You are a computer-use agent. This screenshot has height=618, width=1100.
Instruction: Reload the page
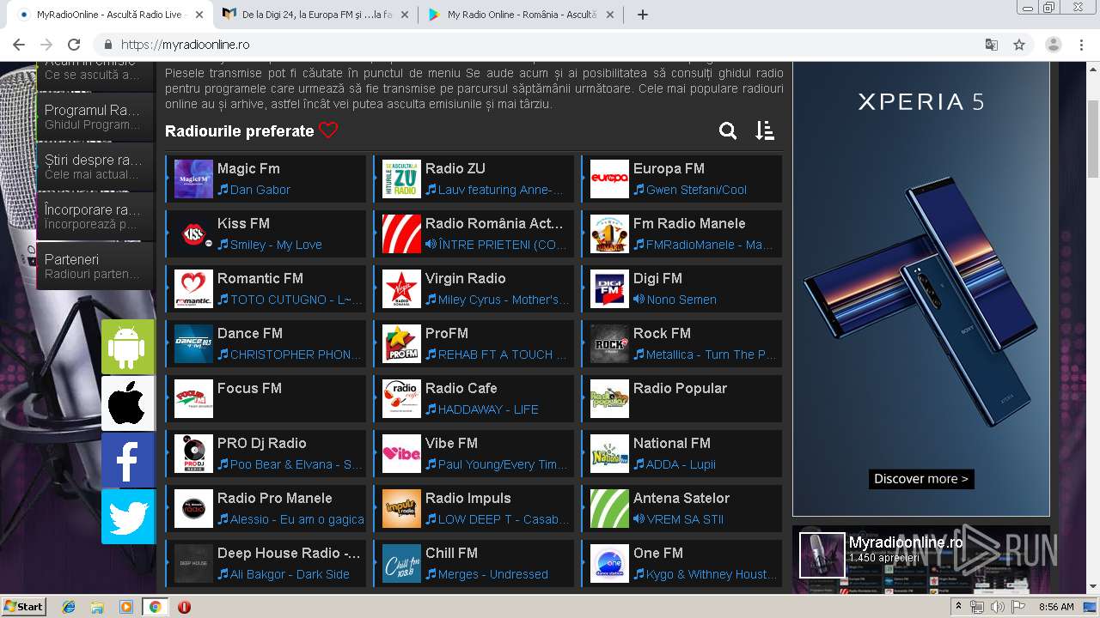pyautogui.click(x=74, y=45)
